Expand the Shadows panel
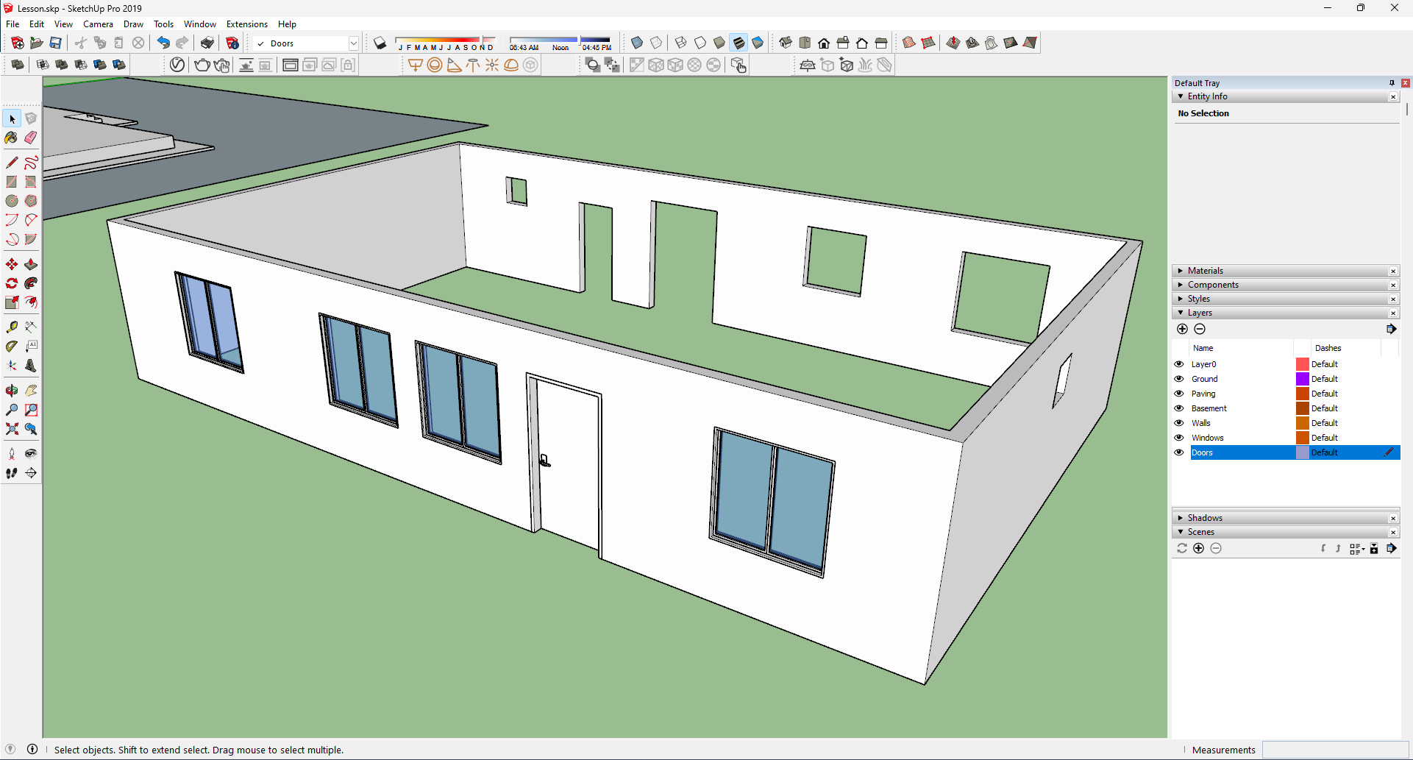Image resolution: width=1413 pixels, height=760 pixels. click(1181, 518)
